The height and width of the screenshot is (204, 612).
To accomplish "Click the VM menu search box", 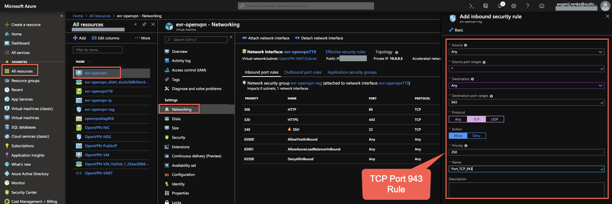I will pos(196,39).
